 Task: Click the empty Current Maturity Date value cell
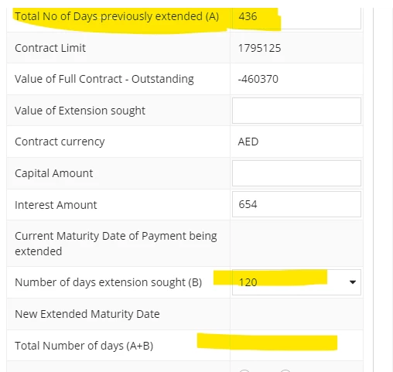[296, 244]
